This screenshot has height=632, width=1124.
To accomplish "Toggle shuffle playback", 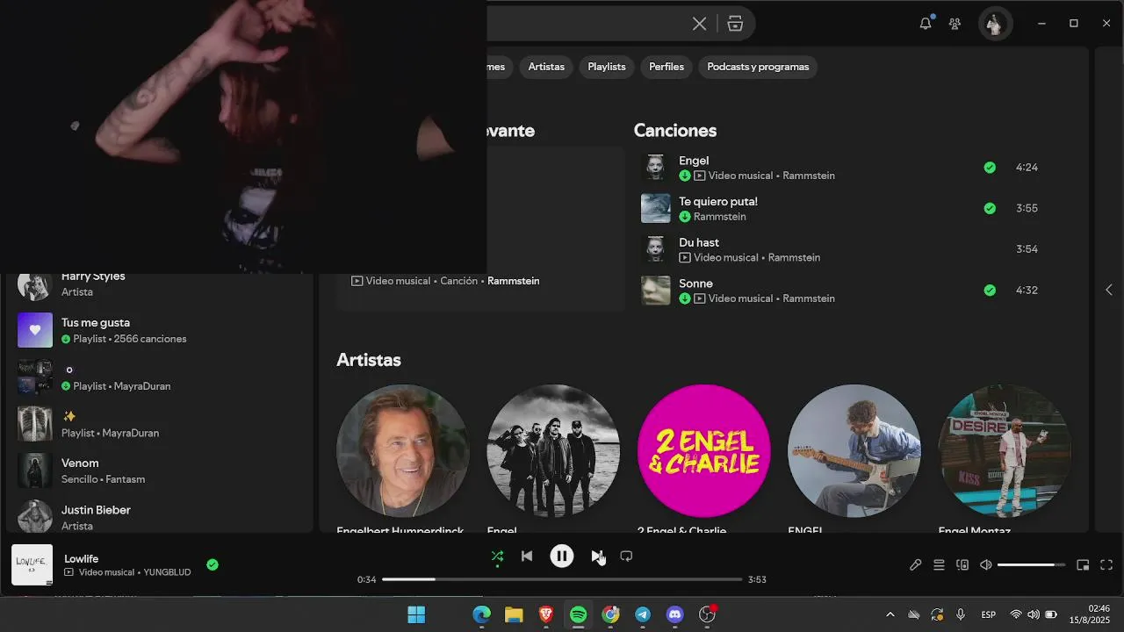I will point(497,557).
